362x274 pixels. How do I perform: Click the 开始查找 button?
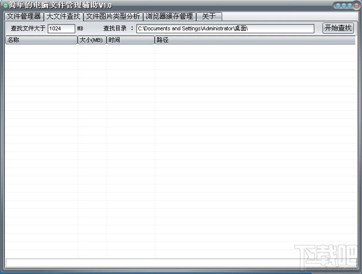(x=338, y=28)
